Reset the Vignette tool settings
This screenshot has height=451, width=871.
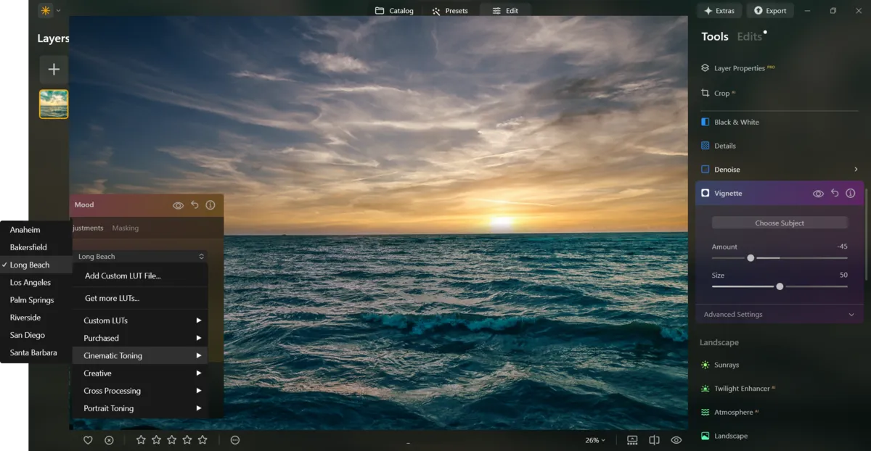click(835, 194)
